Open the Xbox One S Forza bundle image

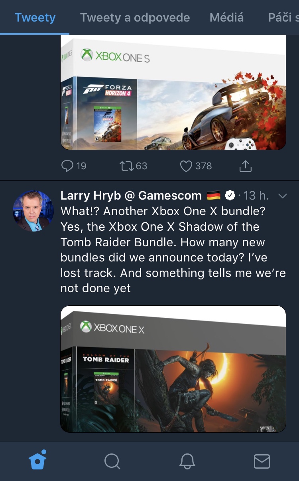[x=173, y=93]
